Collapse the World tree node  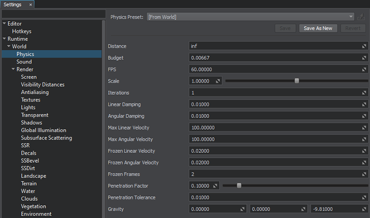[x=8, y=46]
